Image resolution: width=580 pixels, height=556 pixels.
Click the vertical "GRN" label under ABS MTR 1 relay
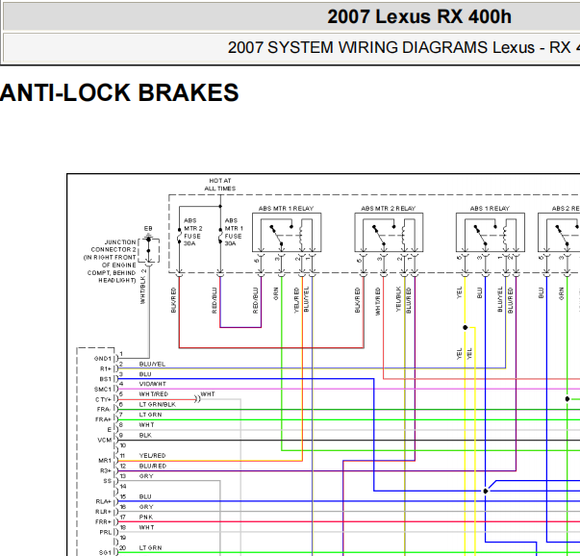point(276,293)
